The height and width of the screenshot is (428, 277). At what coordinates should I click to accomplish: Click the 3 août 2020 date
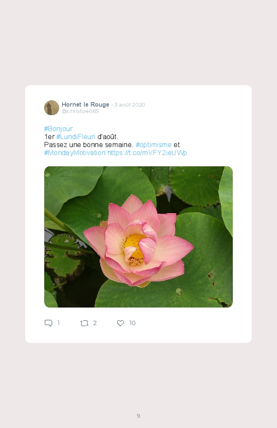(129, 104)
